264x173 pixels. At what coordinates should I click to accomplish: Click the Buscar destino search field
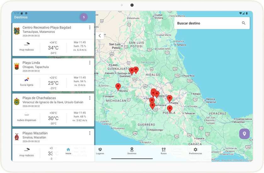pyautogui.click(x=212, y=23)
